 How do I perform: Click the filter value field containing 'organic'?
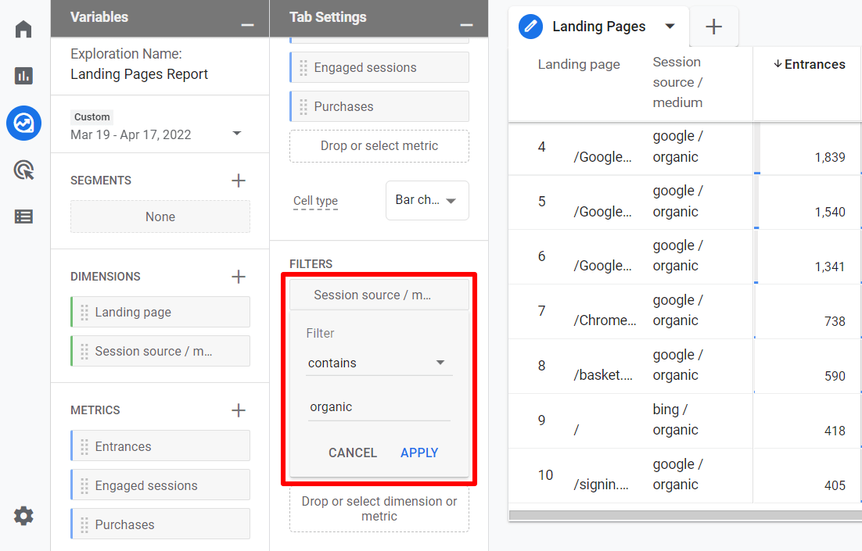(x=379, y=407)
